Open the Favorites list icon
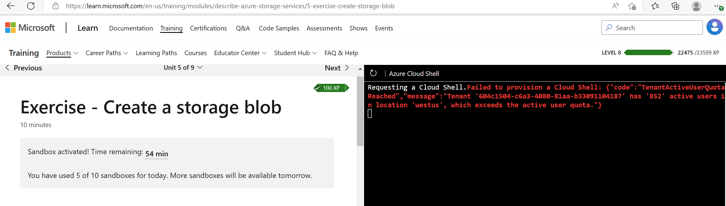Image resolution: width=726 pixels, height=206 pixels. [655, 6]
